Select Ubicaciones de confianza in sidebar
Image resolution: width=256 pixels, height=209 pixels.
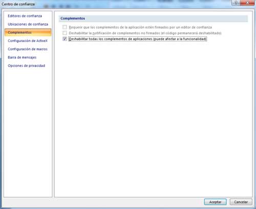[28, 24]
